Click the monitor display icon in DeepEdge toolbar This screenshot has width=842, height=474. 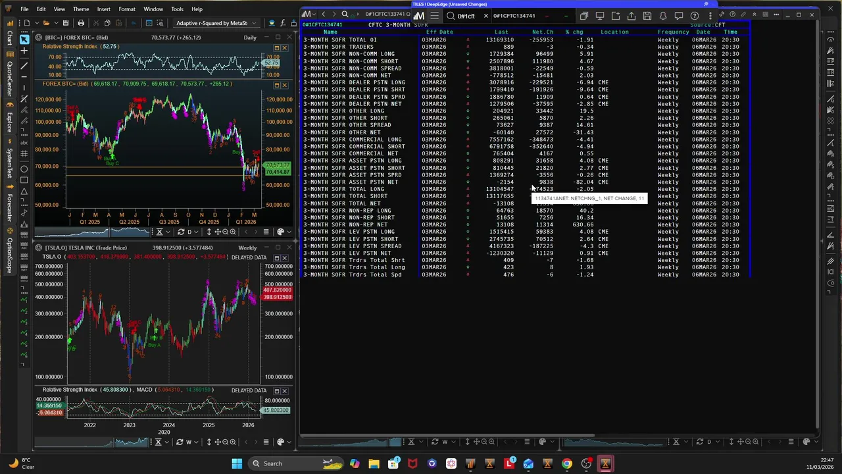point(600,15)
